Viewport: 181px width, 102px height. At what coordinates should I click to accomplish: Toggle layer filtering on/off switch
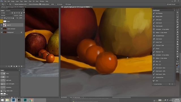pyautogui.click(x=24, y=13)
